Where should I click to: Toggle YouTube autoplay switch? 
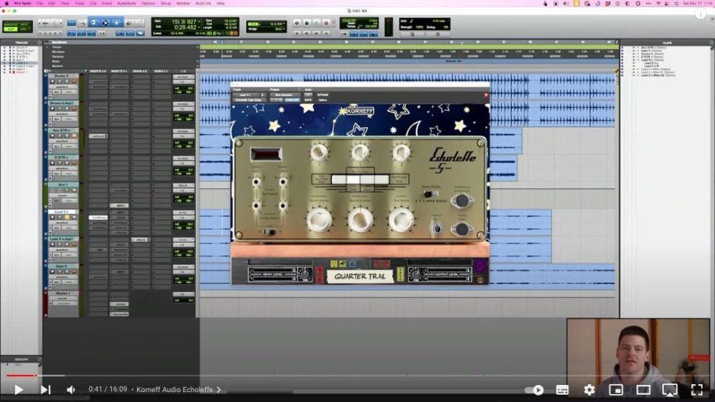click(534, 390)
